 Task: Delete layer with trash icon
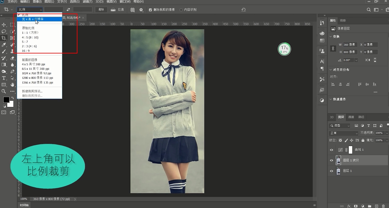(x=384, y=206)
